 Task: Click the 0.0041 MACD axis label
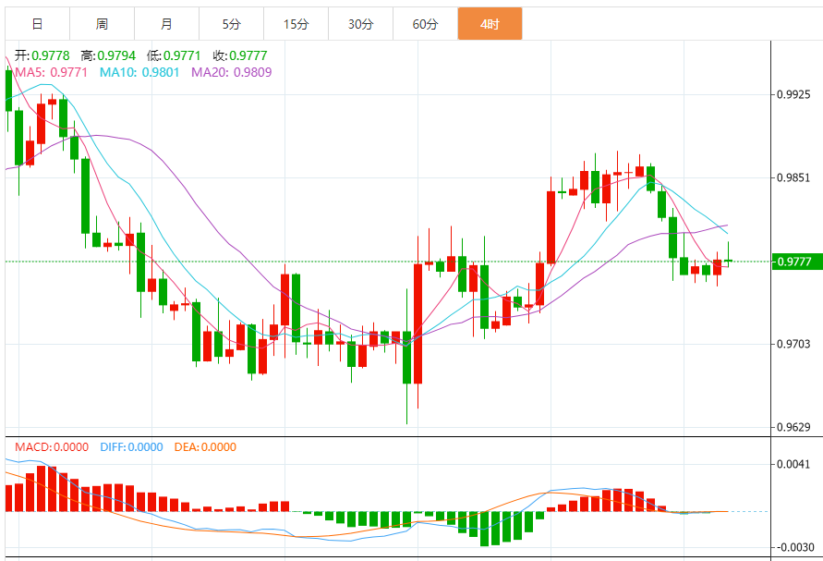click(793, 464)
